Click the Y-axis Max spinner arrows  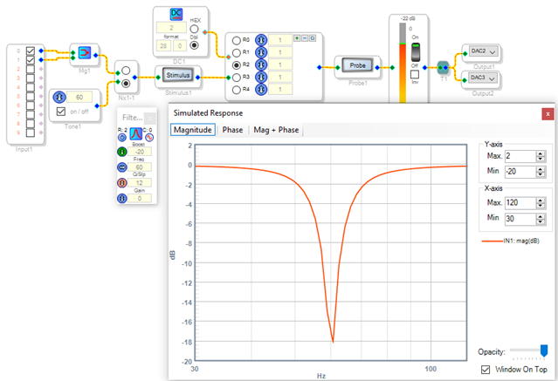[541, 156]
